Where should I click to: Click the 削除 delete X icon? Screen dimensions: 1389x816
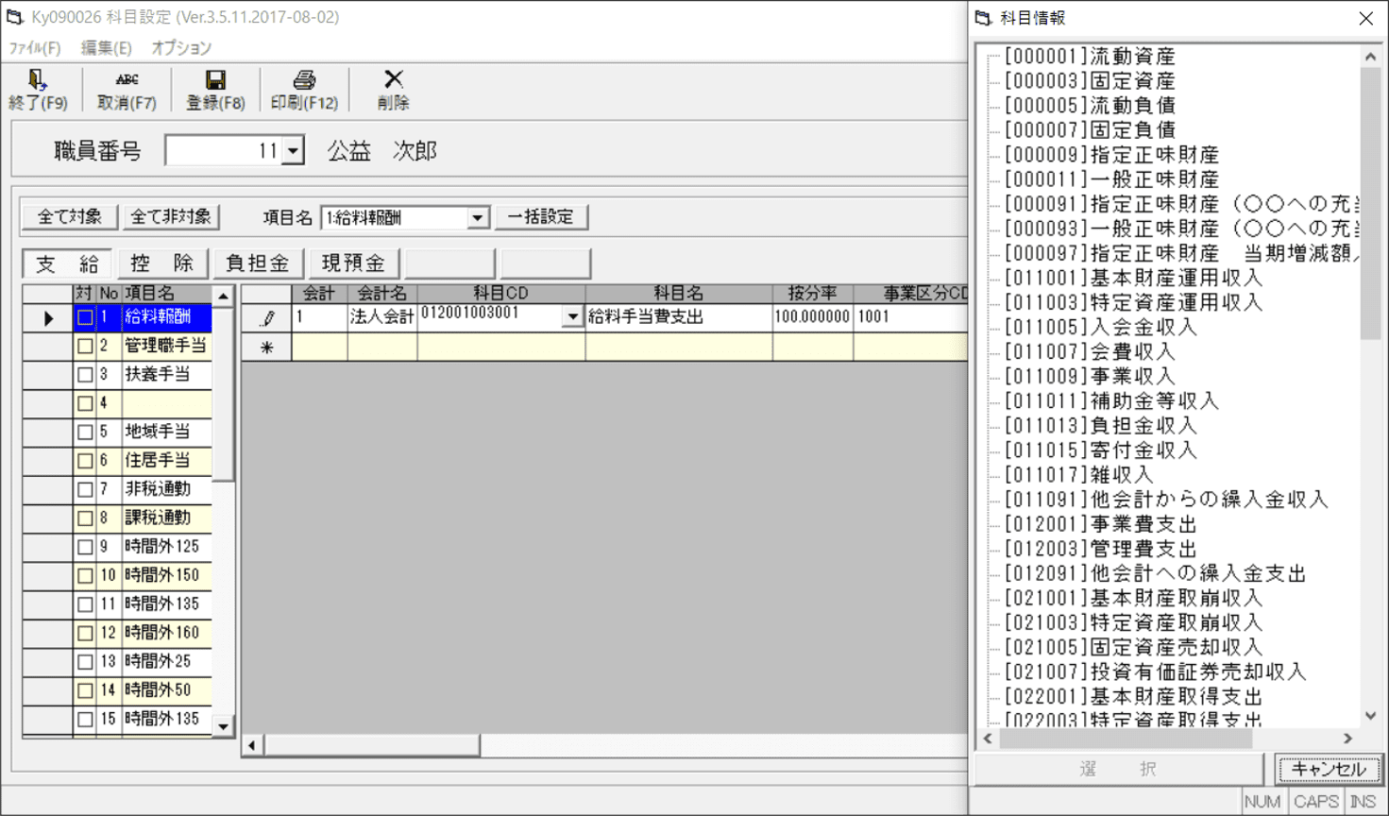pos(394,79)
